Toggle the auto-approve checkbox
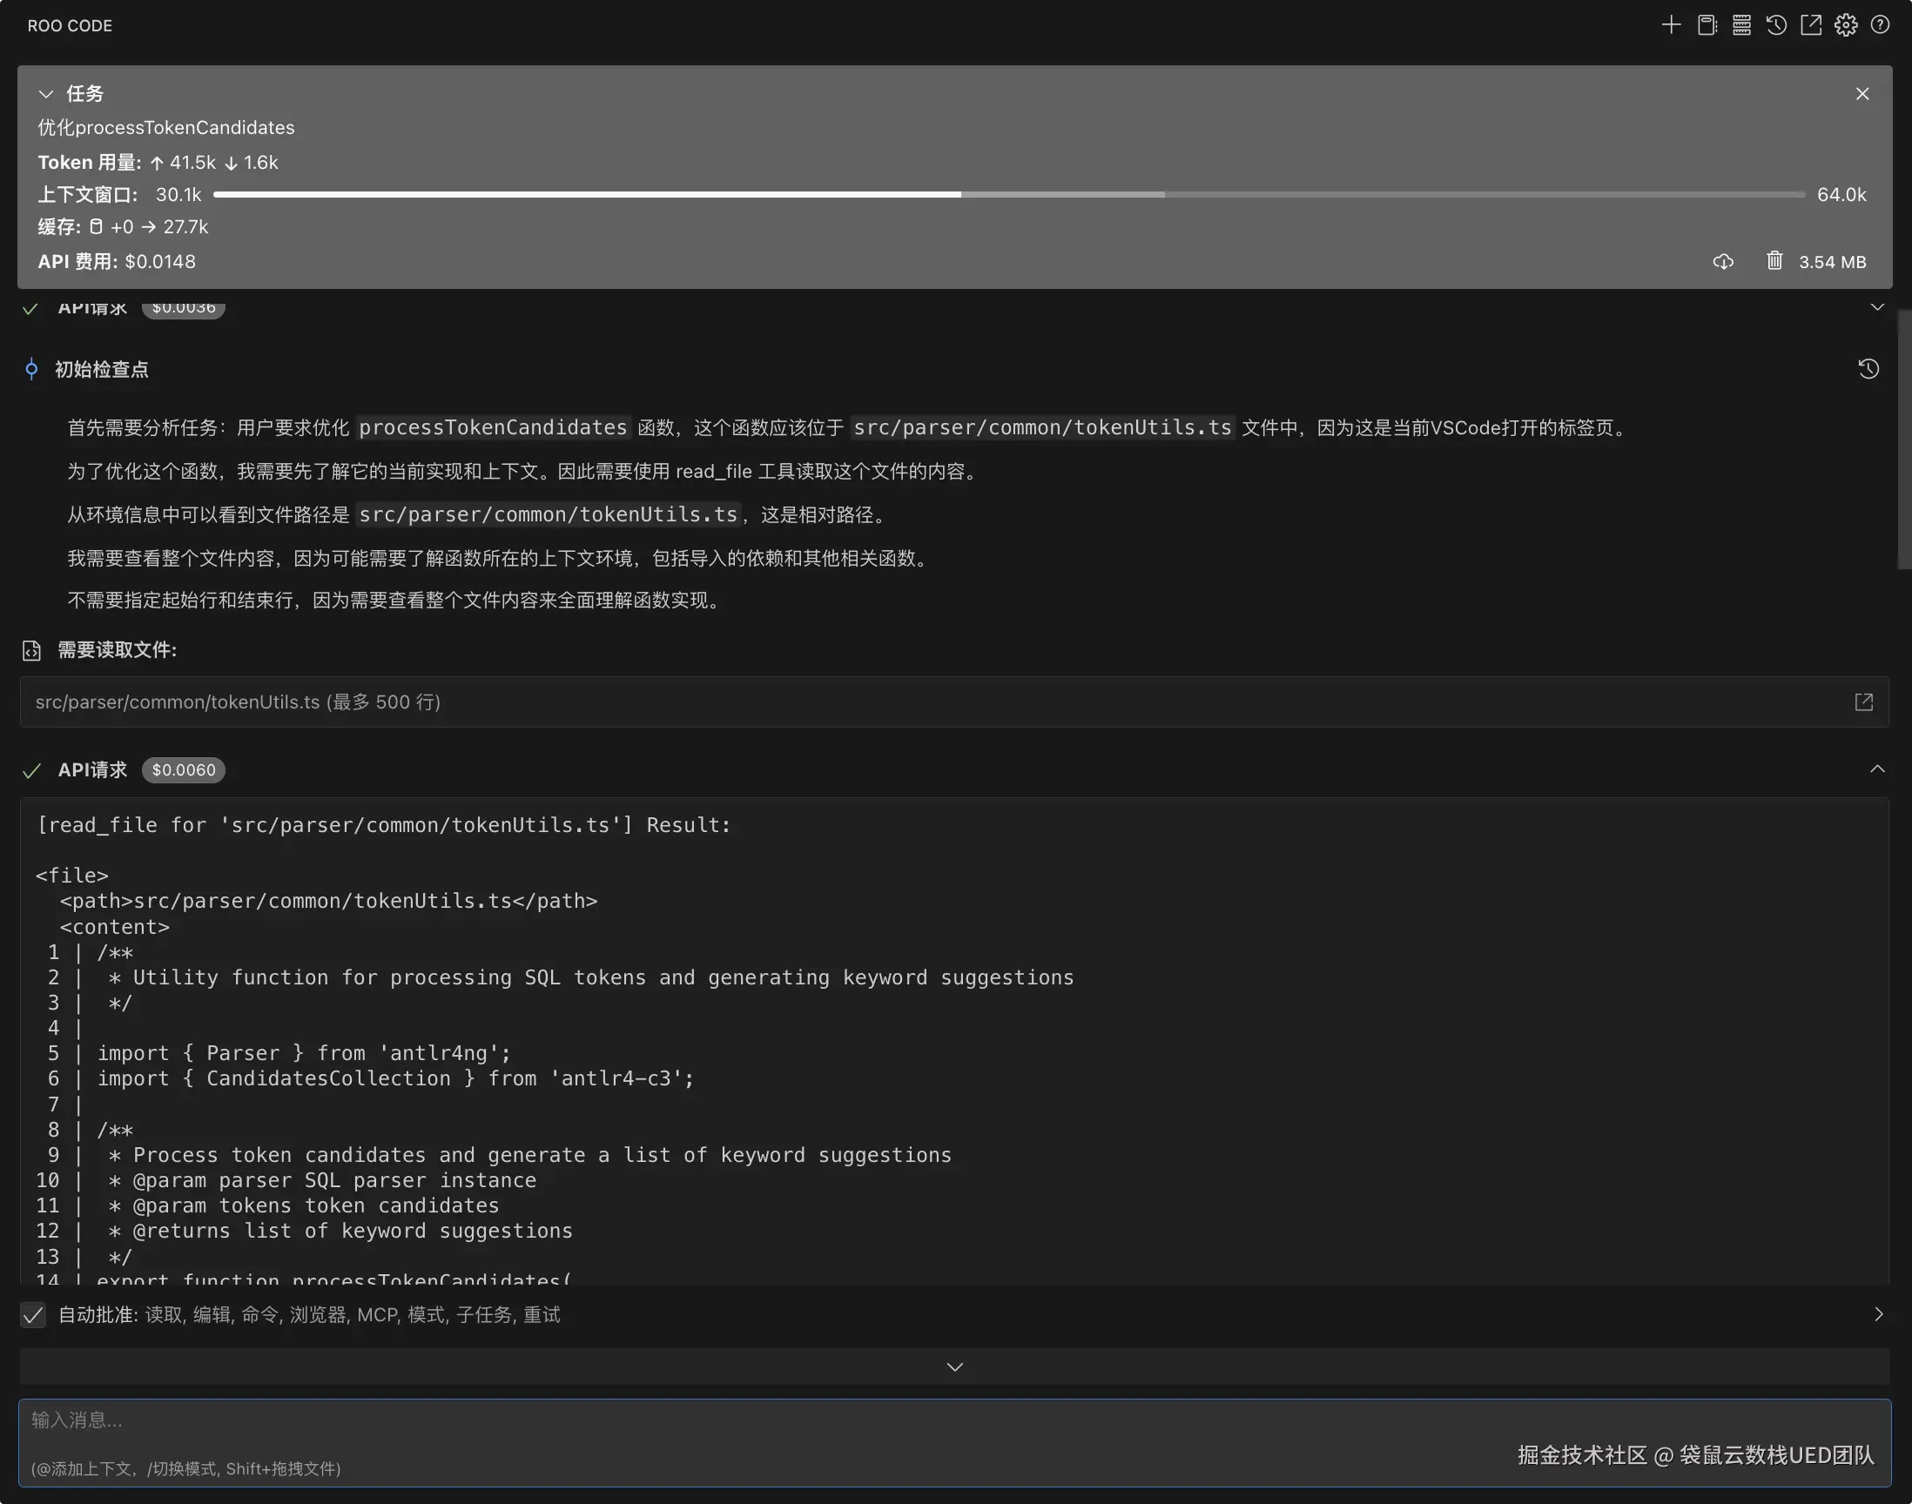1912x1504 pixels. tap(33, 1314)
